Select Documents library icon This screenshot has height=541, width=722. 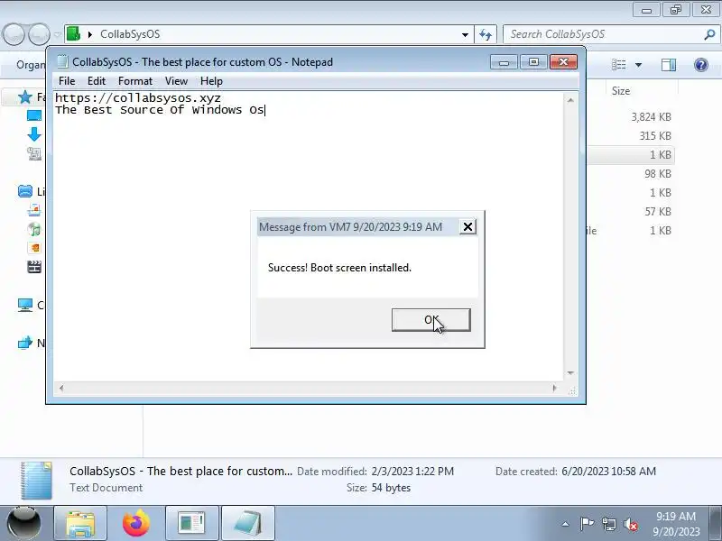click(x=34, y=210)
